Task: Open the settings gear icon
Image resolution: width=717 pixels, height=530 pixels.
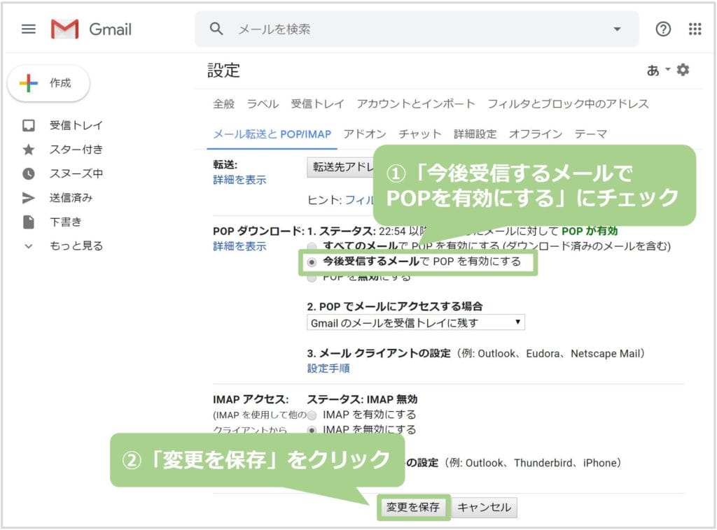Action: pyautogui.click(x=683, y=70)
